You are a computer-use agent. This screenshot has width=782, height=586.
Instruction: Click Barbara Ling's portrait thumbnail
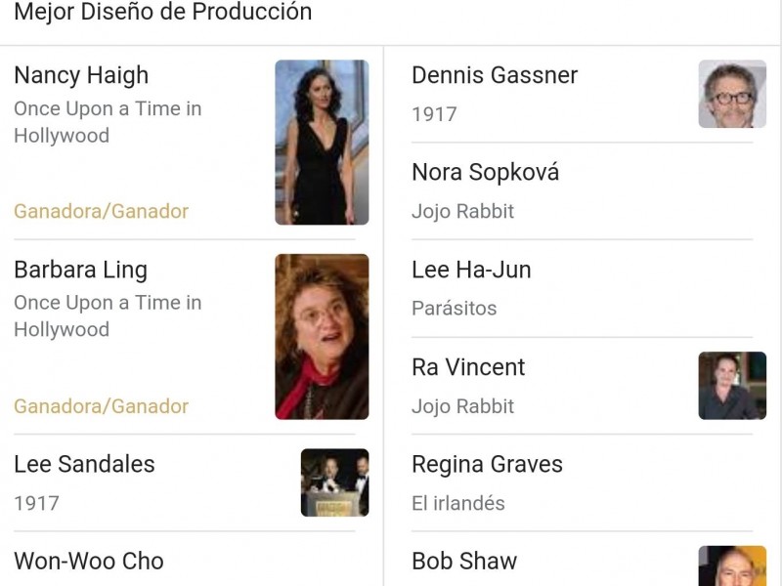pos(322,337)
